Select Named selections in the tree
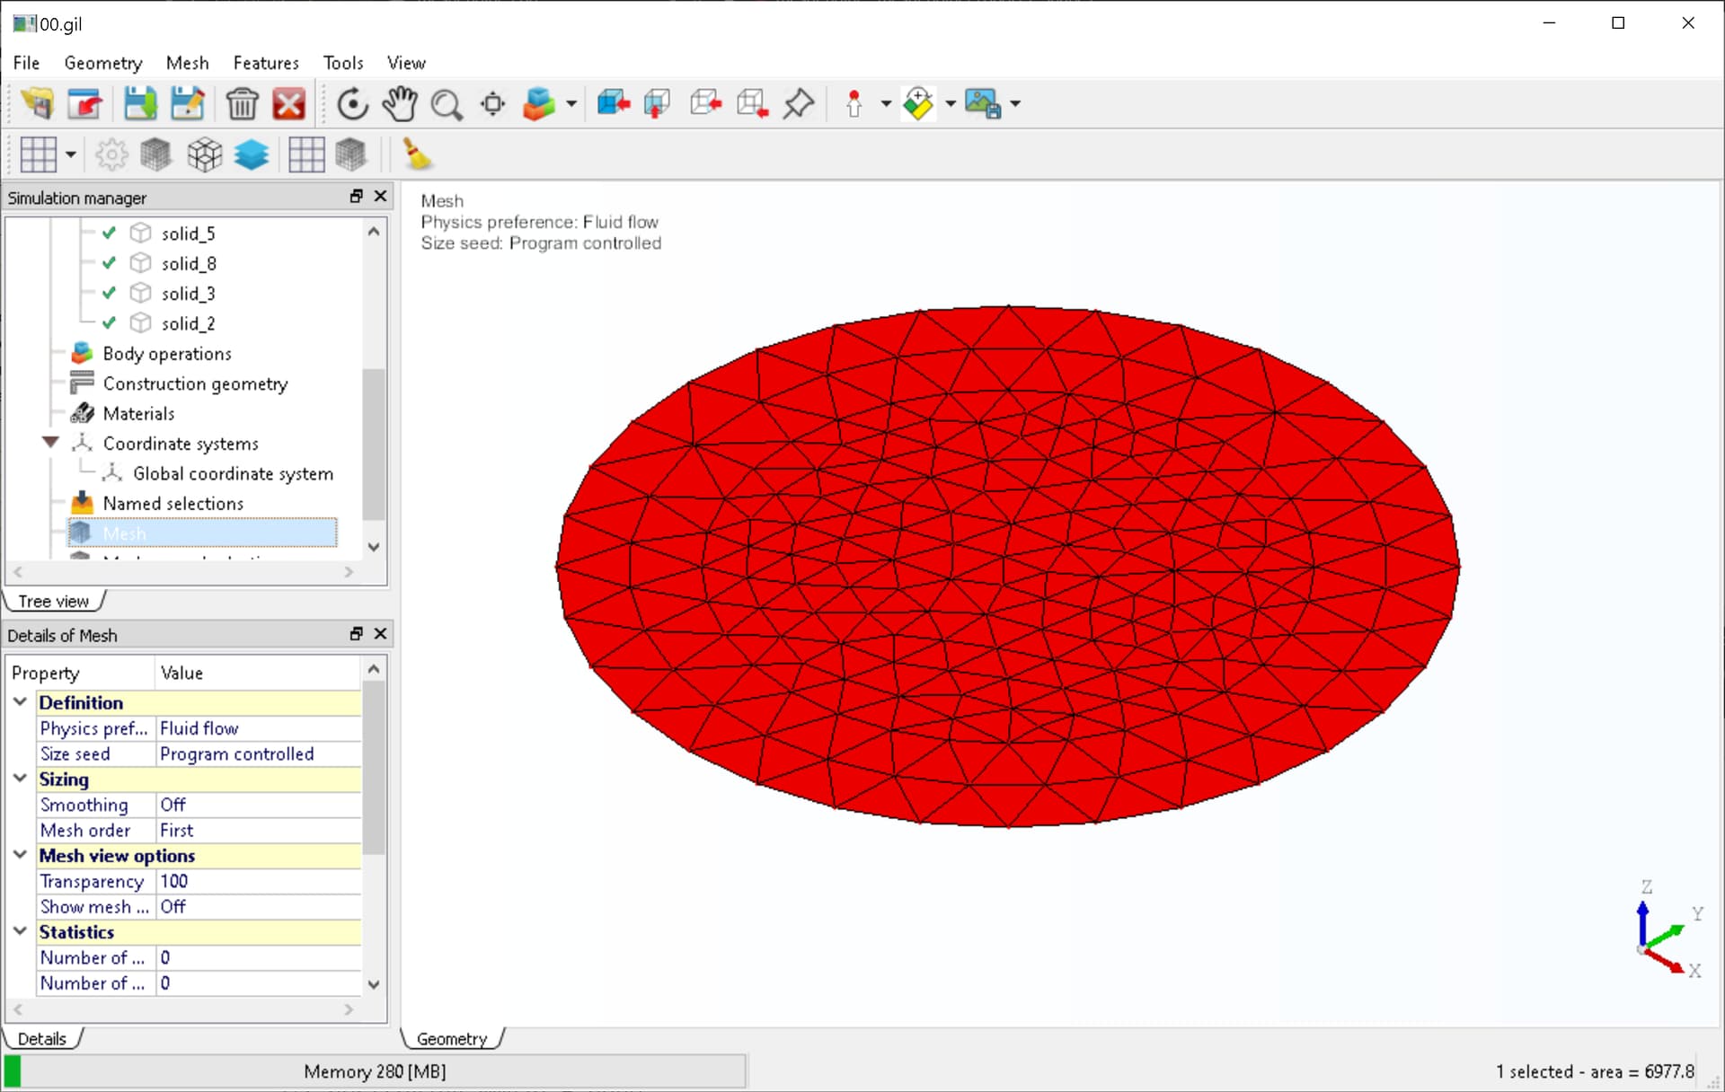 tap(173, 504)
